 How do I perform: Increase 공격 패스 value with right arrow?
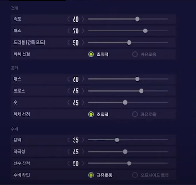click(x=83, y=79)
